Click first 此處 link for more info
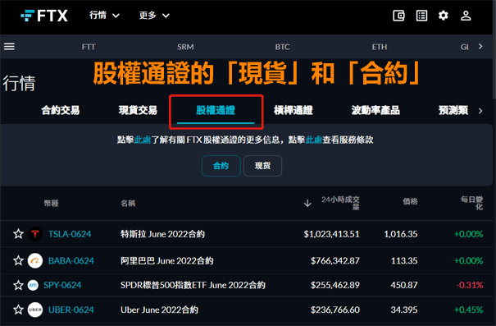 (x=143, y=140)
